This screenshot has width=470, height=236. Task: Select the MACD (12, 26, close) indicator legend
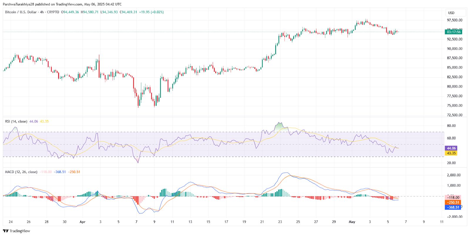[21, 172]
